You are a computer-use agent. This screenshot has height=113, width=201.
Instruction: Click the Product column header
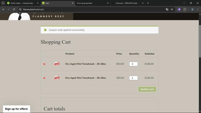pos(70,54)
